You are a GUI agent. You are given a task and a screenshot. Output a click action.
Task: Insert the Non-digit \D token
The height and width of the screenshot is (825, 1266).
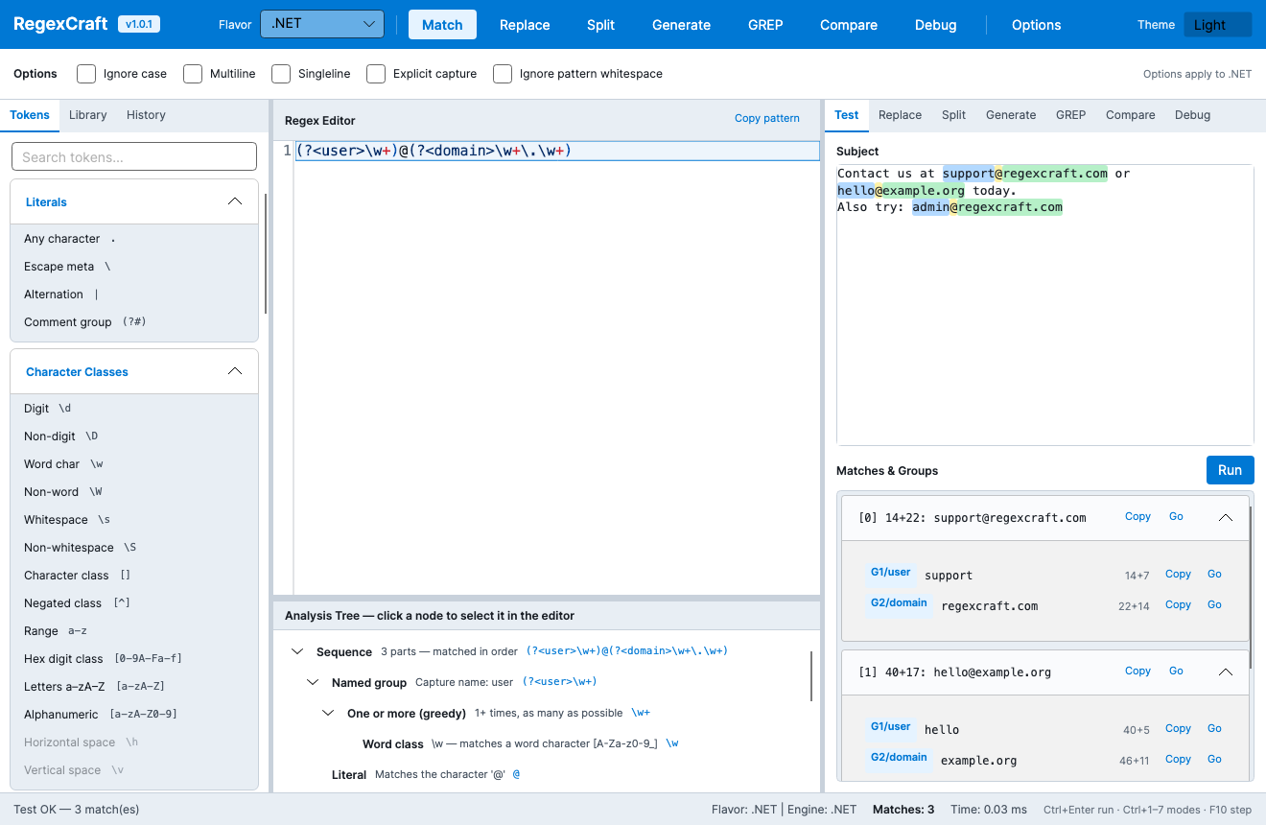pyautogui.click(x=134, y=436)
